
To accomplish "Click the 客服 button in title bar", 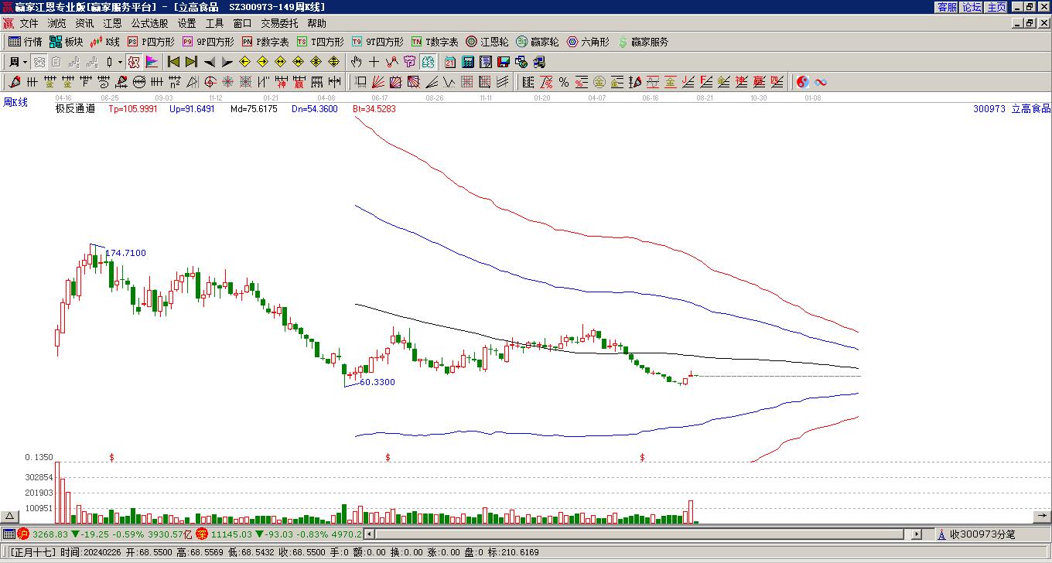I will (948, 7).
